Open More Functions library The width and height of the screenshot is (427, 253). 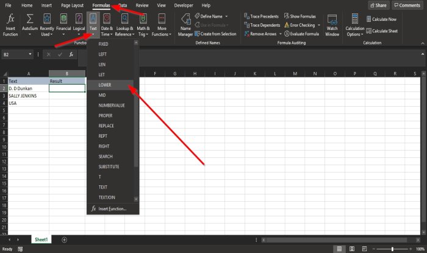[x=162, y=25]
